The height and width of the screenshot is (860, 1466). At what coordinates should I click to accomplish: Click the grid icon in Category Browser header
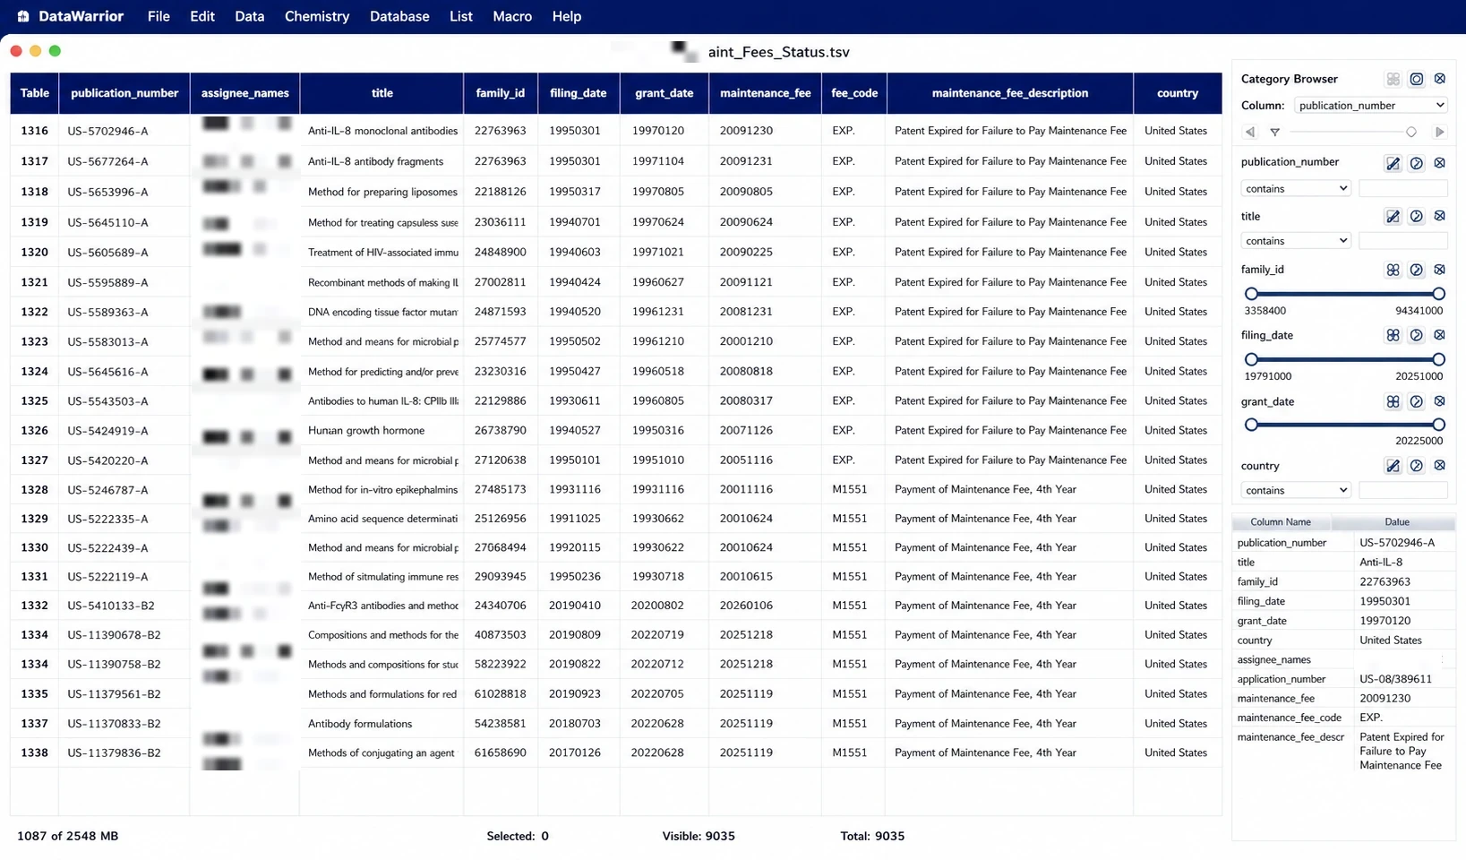tap(1393, 79)
